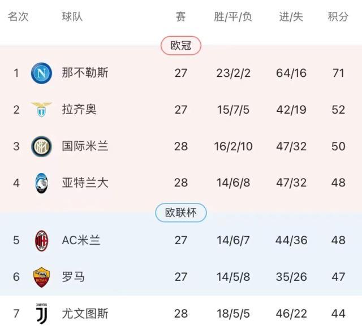
Task: Click the Napoli club crest icon
Action: point(41,73)
